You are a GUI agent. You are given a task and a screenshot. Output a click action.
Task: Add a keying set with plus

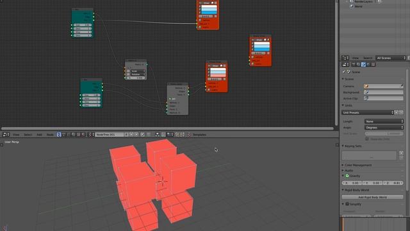(401, 153)
